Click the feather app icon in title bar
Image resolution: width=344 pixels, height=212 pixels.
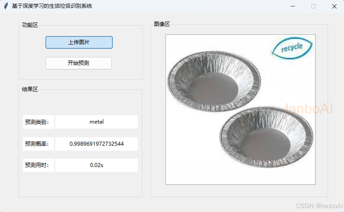(6, 6)
